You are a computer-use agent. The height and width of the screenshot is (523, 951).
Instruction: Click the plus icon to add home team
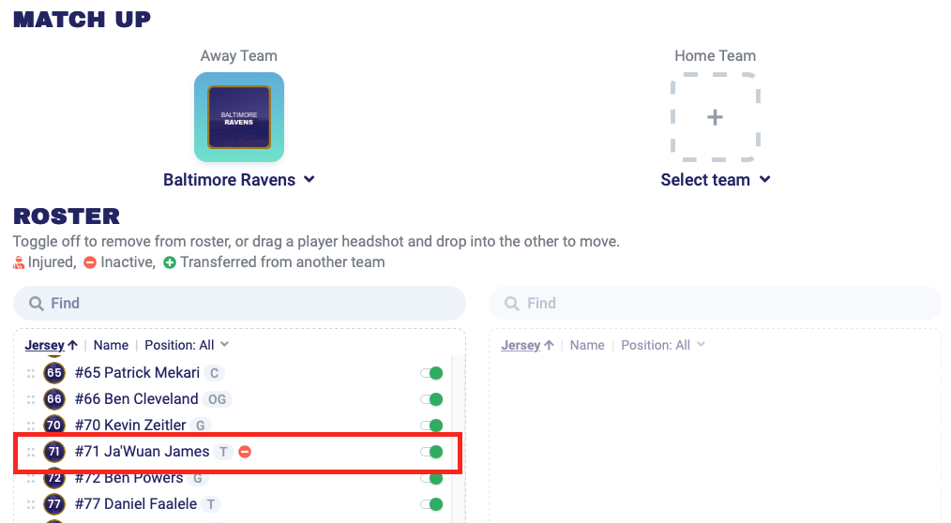point(715,117)
